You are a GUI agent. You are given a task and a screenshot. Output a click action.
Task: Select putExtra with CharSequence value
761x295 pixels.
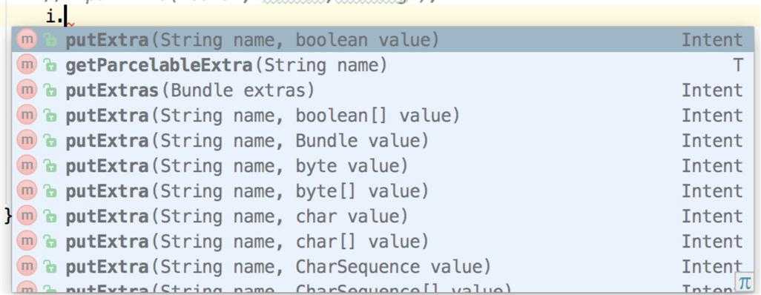pyautogui.click(x=383, y=266)
